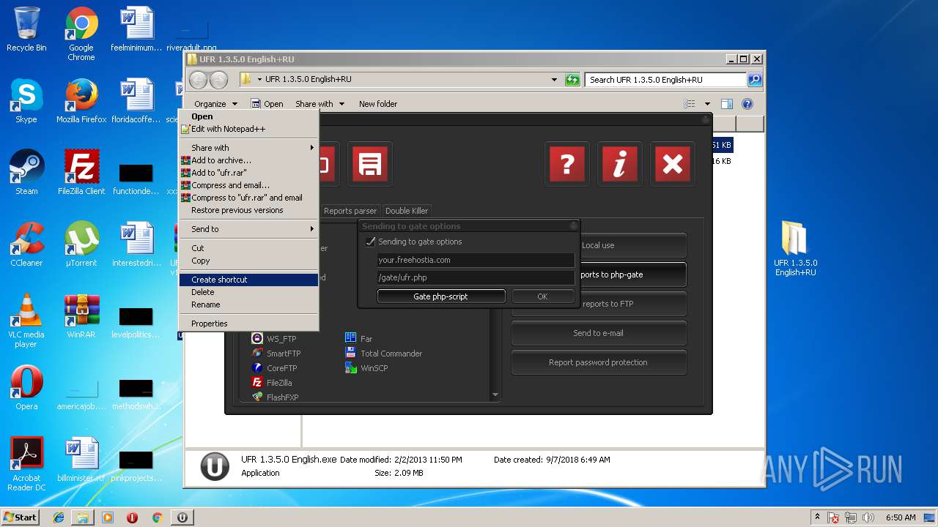This screenshot has width=938, height=527.
Task: Click the UFR app taskbar button
Action: click(x=182, y=517)
